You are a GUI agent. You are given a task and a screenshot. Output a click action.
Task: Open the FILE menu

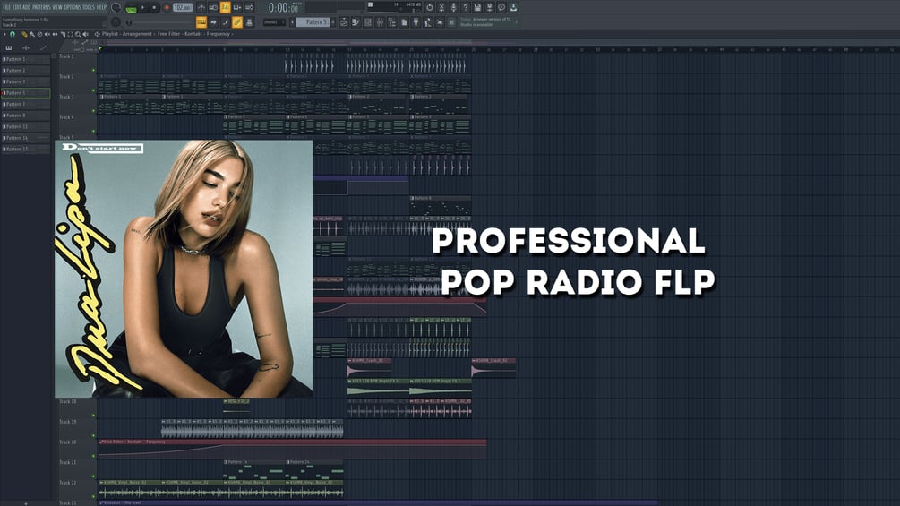(7, 7)
